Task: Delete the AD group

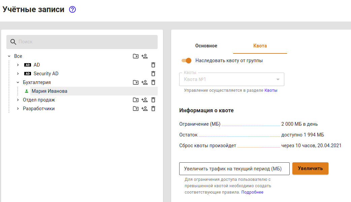Action: click(x=153, y=65)
